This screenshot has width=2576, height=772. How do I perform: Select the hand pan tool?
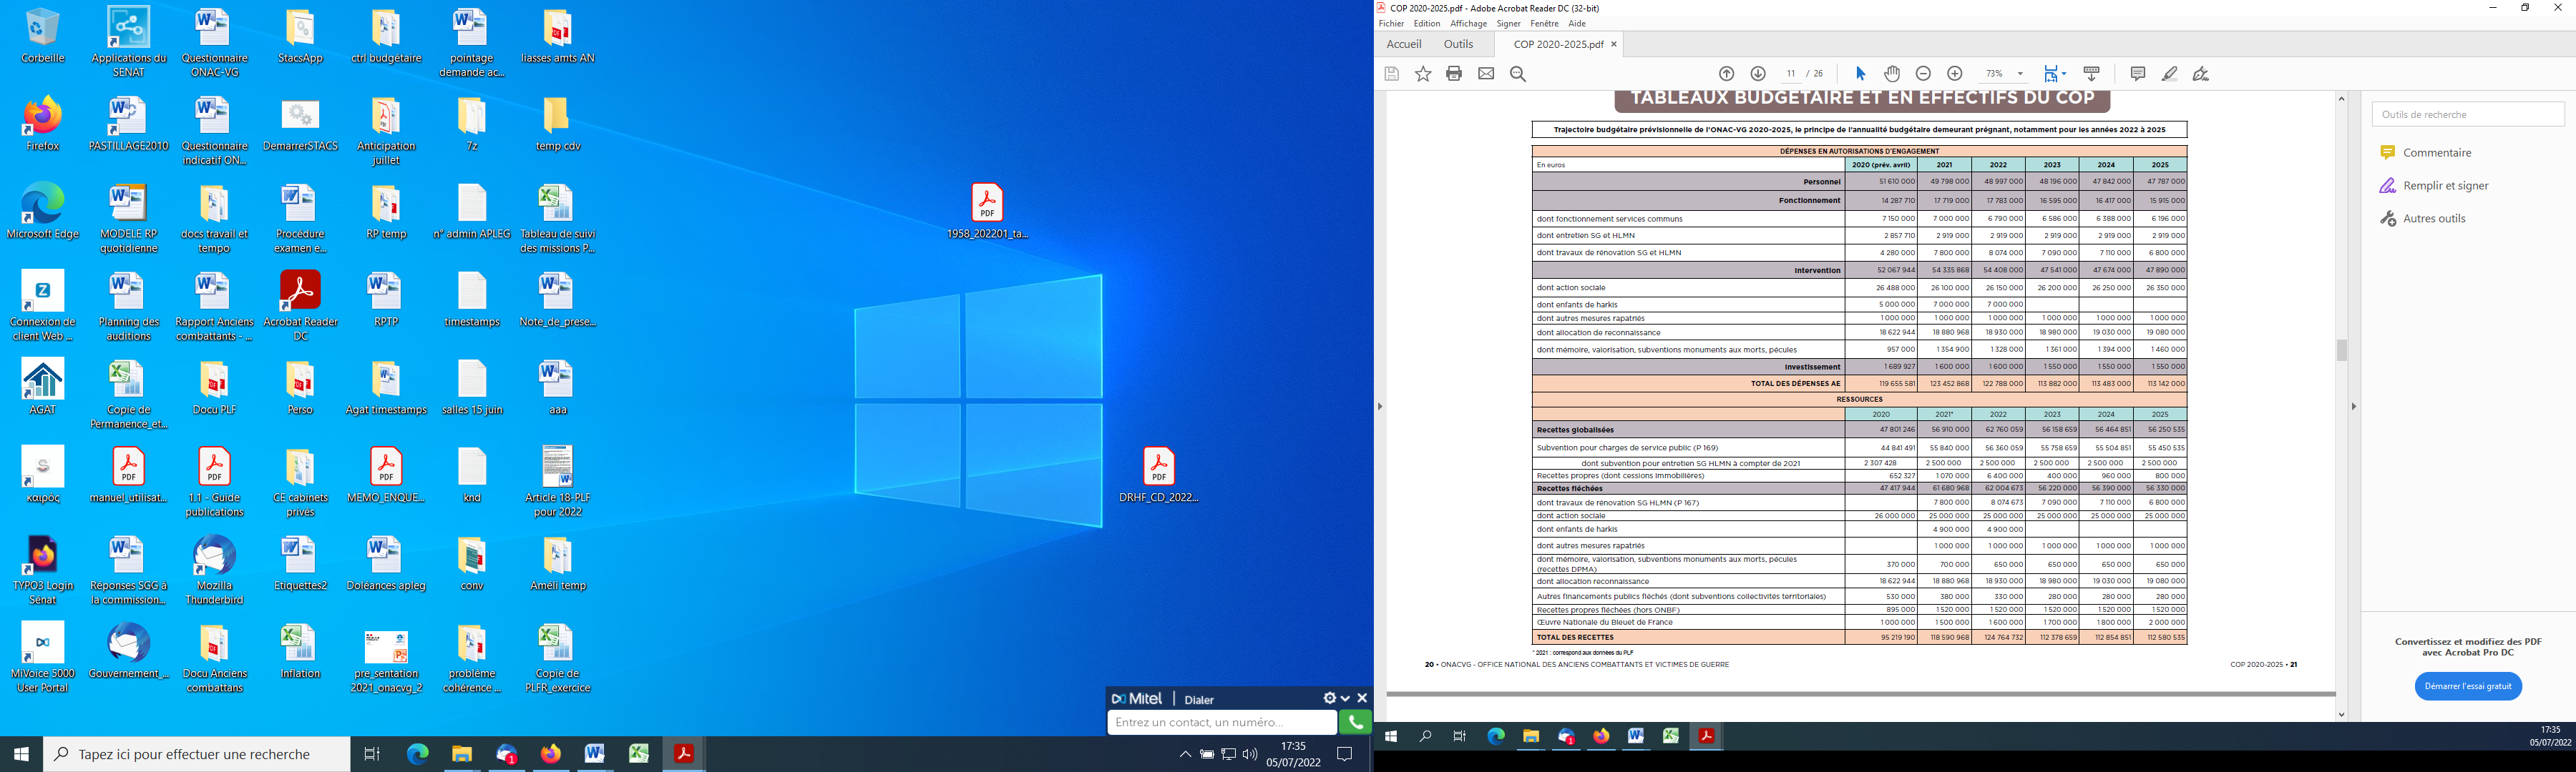click(1892, 74)
